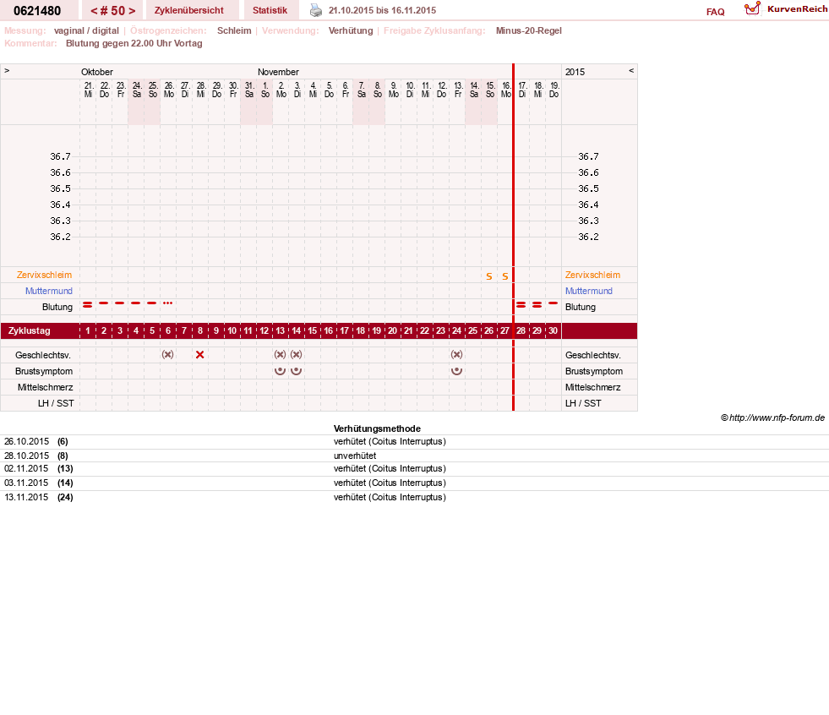Image resolution: width=829 pixels, height=715 pixels.
Task: Click heavy bleeding marker on cycle day 29
Action: pos(537,304)
